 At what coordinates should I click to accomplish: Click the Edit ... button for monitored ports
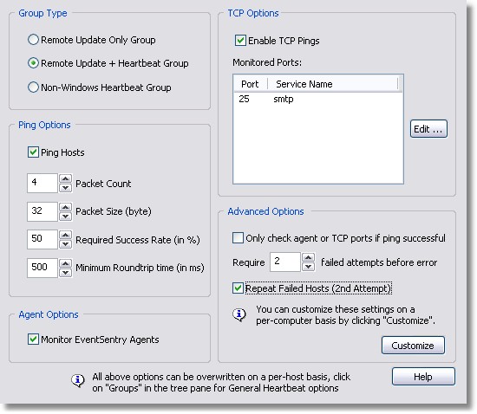tap(428, 129)
